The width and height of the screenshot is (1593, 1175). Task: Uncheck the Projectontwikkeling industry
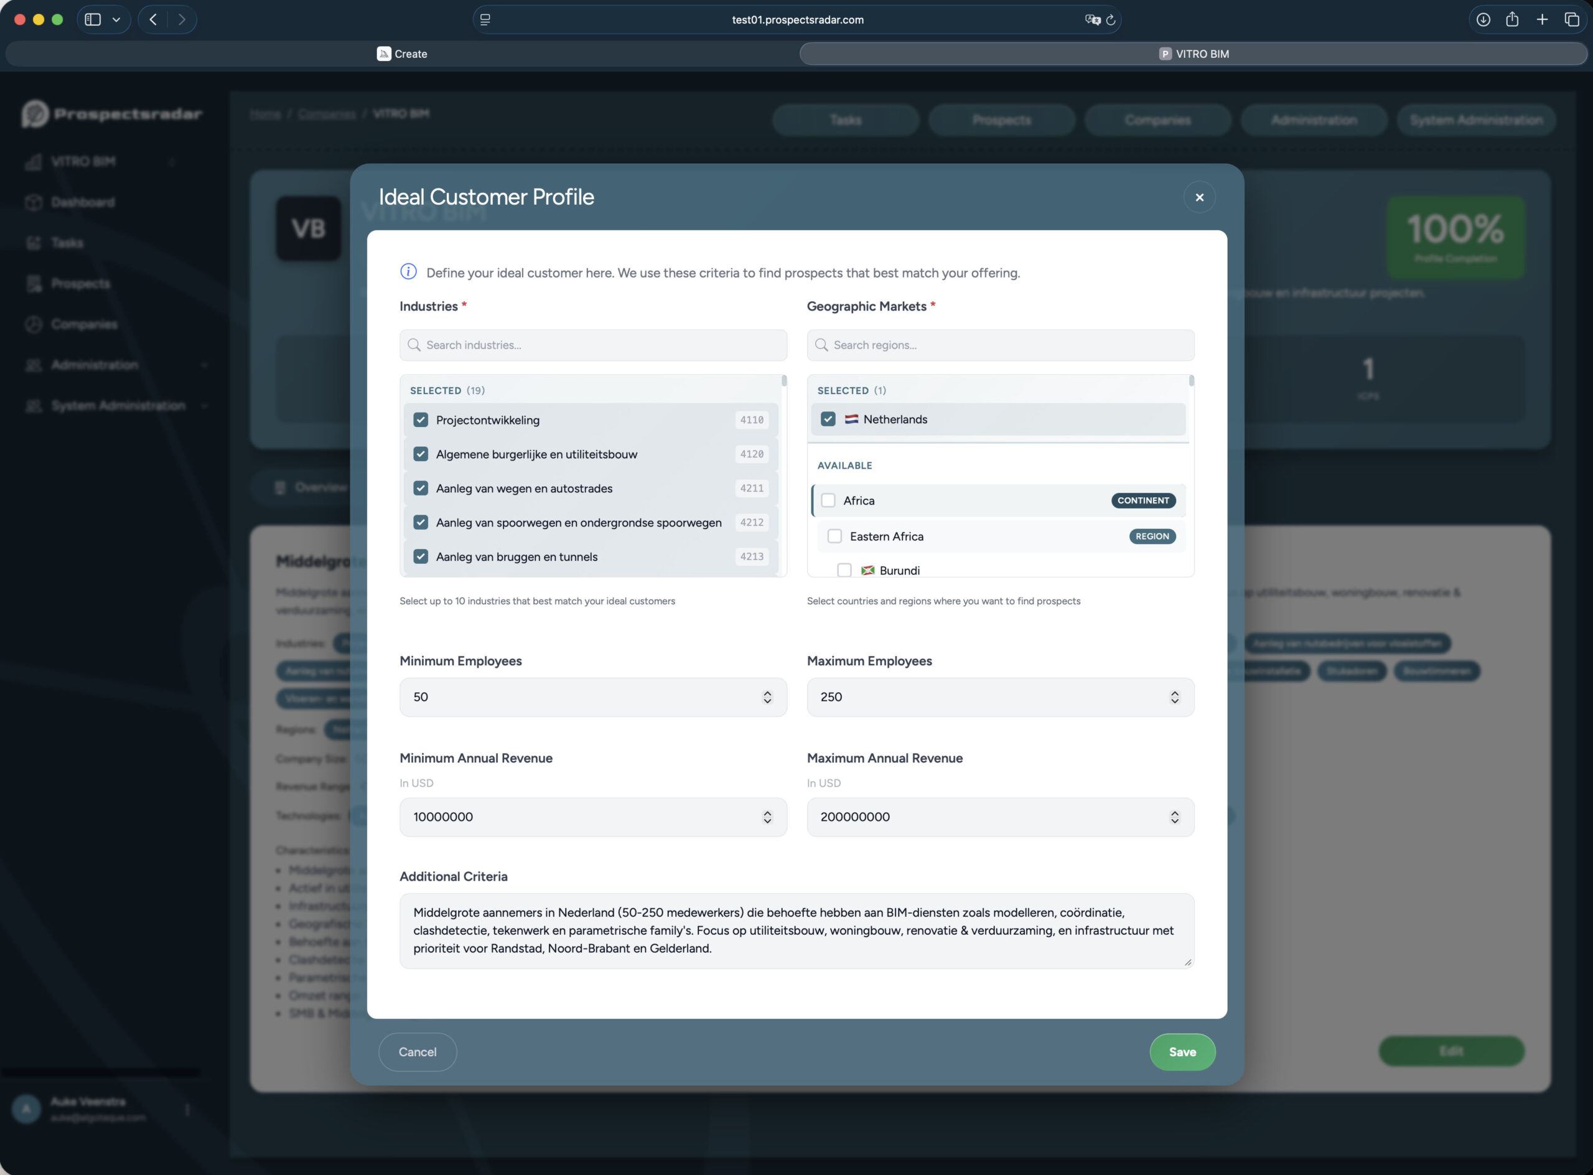421,419
